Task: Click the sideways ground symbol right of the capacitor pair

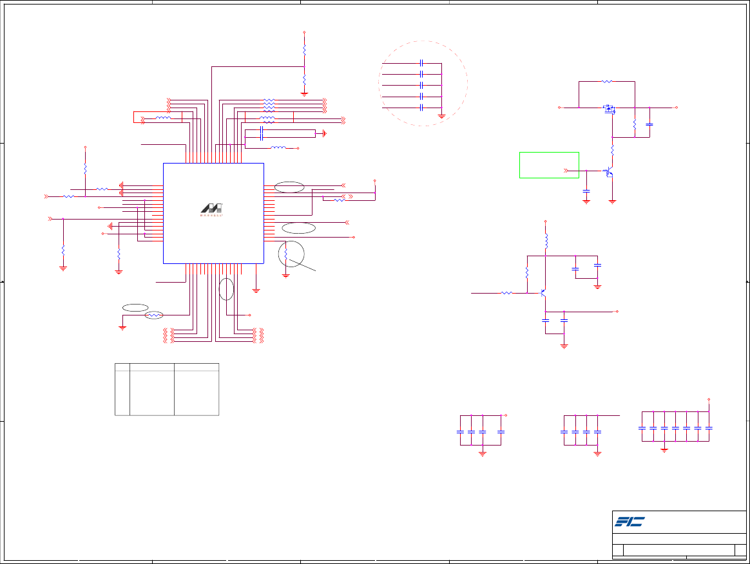Action: (324, 133)
